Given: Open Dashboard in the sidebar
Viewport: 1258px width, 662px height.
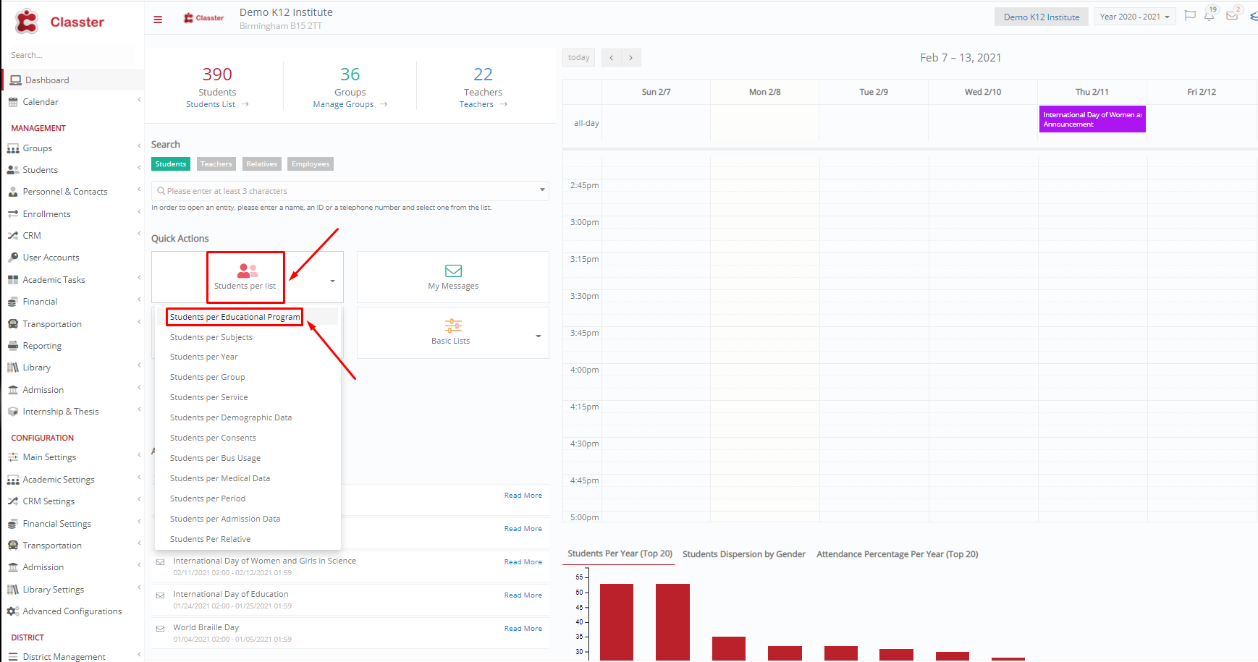Looking at the screenshot, I should [x=72, y=80].
